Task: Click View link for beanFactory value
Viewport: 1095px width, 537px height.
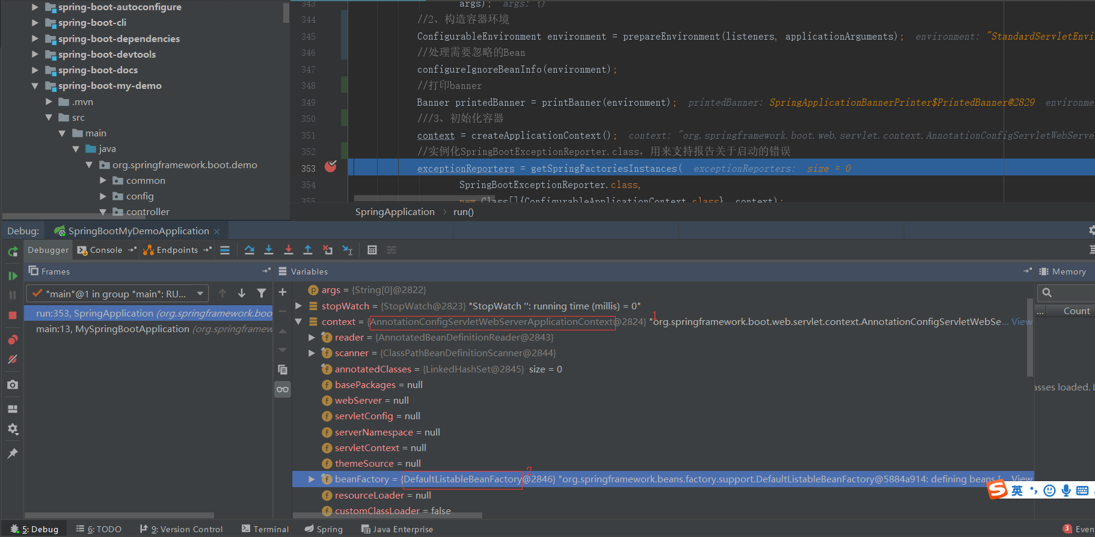Action: (x=1022, y=479)
